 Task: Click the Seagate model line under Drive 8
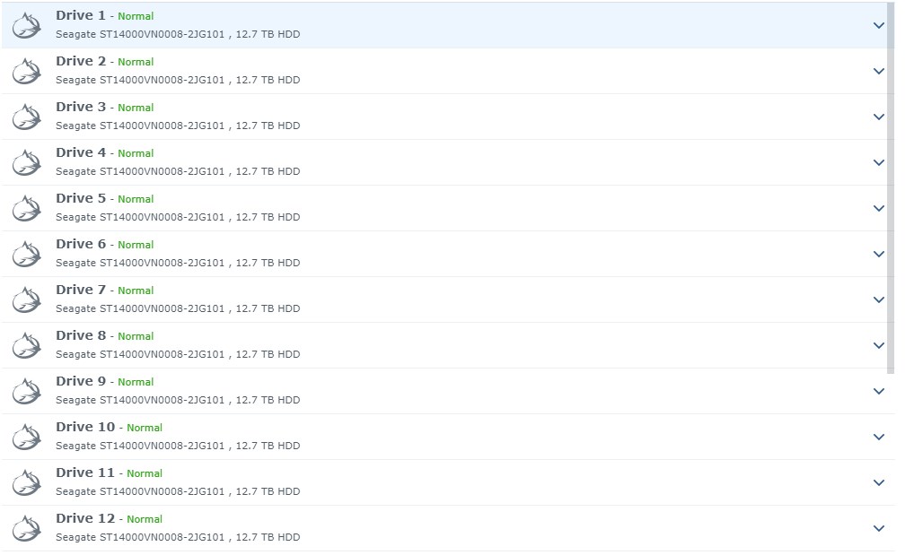[x=178, y=354]
